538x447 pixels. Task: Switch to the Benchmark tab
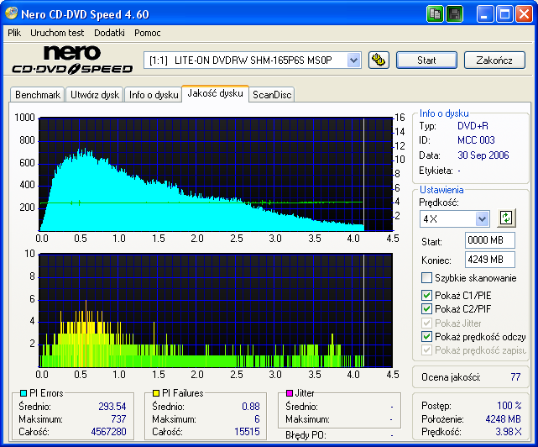(x=38, y=94)
